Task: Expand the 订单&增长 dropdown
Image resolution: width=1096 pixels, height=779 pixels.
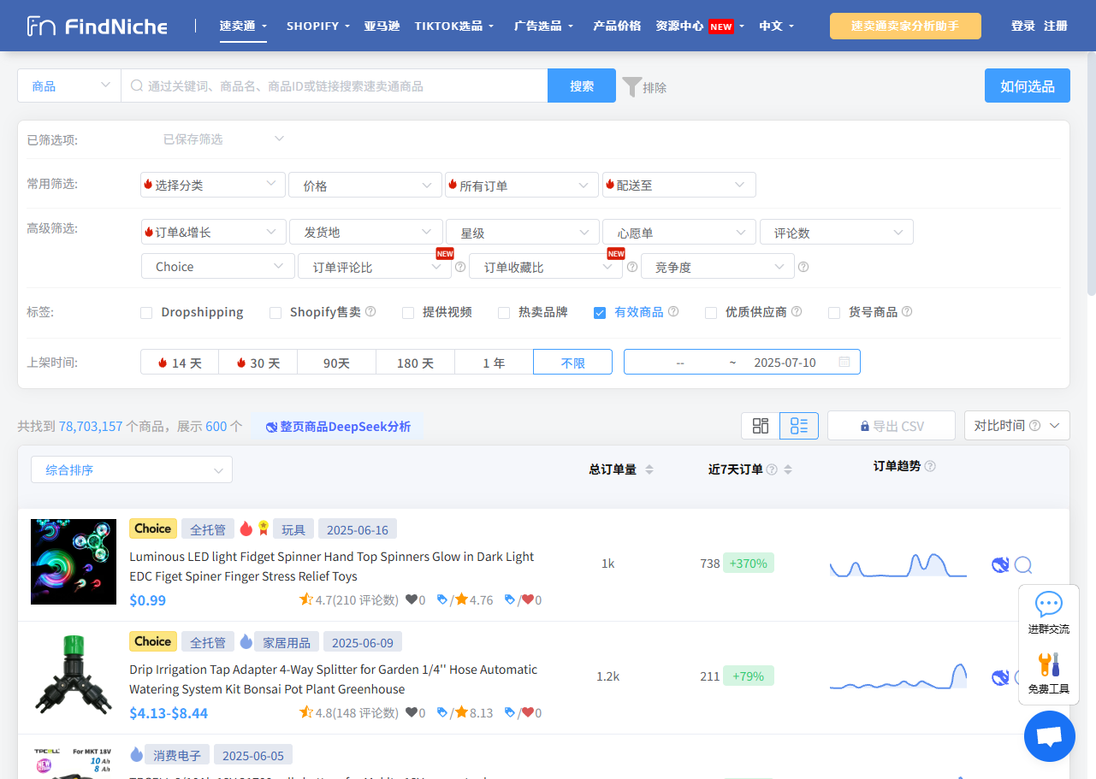Action: click(x=213, y=232)
